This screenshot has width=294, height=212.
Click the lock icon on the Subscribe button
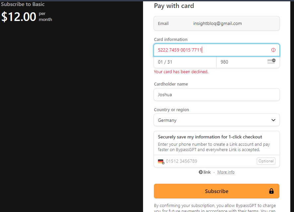[271, 191]
